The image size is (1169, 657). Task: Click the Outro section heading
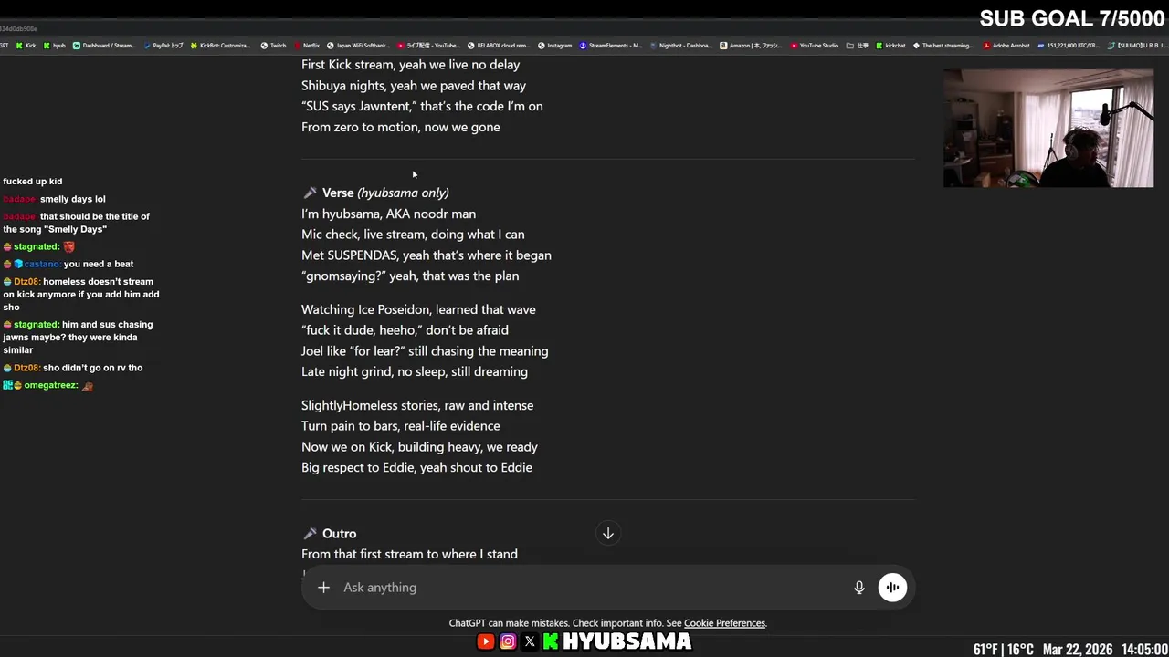coord(331,534)
